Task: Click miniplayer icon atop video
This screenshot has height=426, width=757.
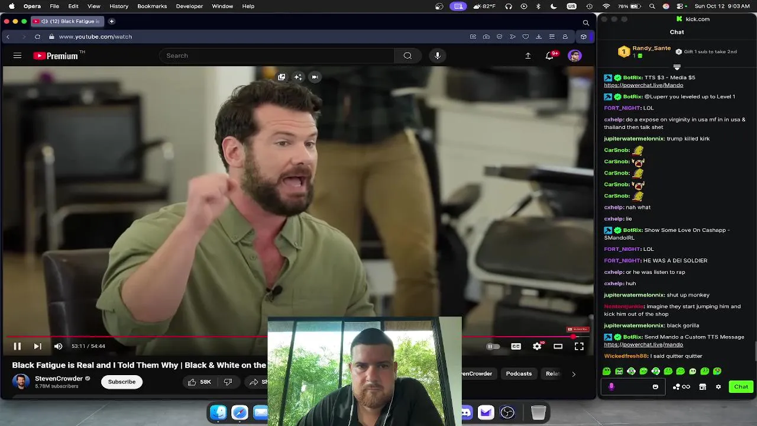Action: coord(282,77)
